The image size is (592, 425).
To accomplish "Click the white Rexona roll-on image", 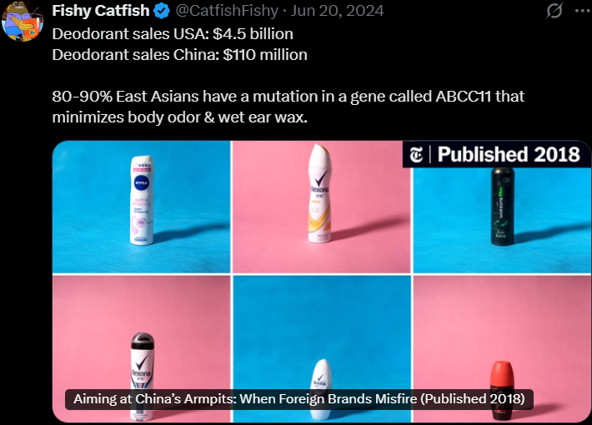I will coord(321,389).
